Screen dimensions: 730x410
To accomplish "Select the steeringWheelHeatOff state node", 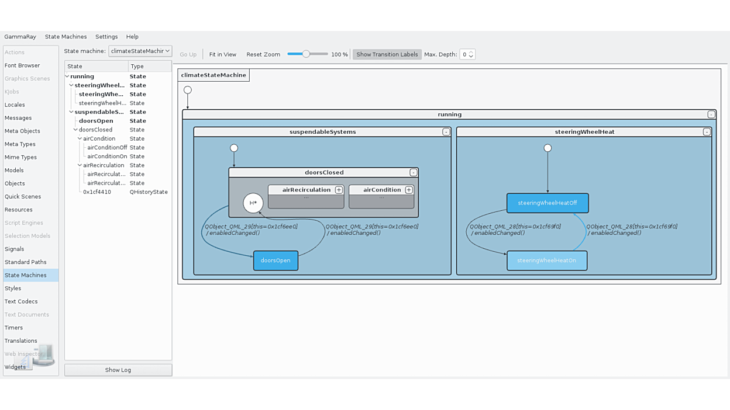I will coord(547,203).
